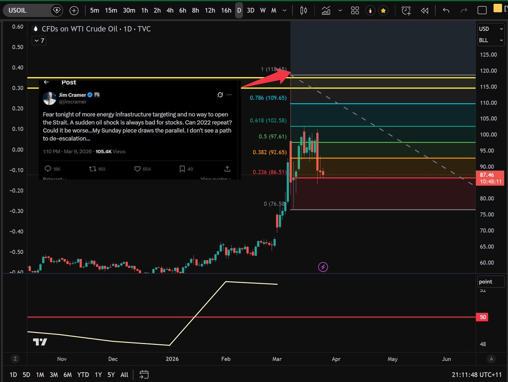This screenshot has width=508, height=382.
Task: Show All available chart history
Action: pos(124,375)
